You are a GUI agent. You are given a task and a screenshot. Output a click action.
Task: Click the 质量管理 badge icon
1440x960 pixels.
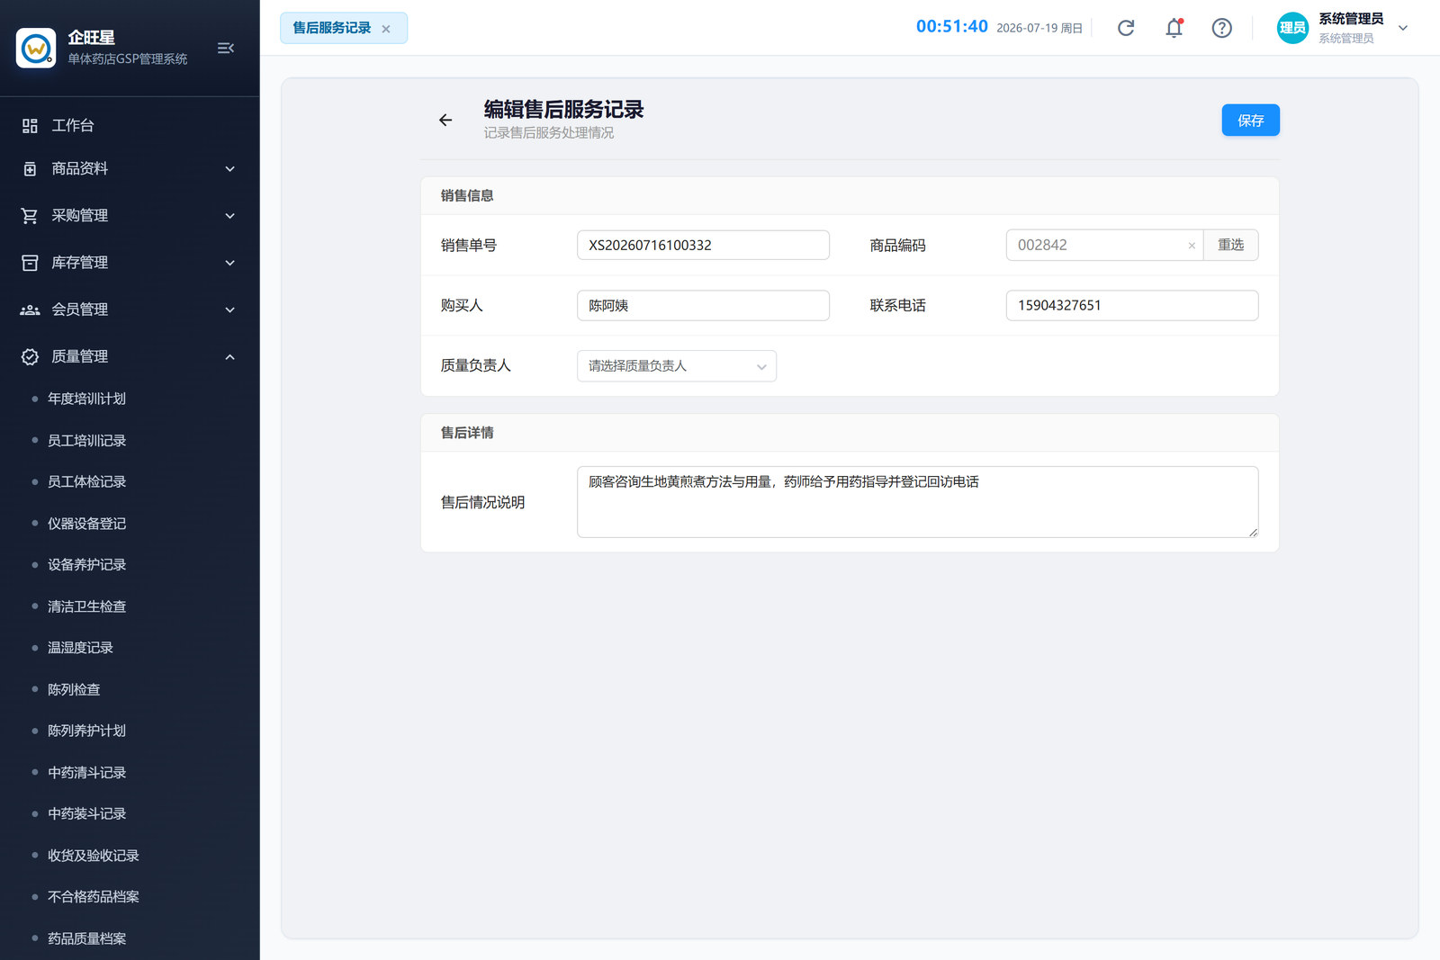coord(30,357)
